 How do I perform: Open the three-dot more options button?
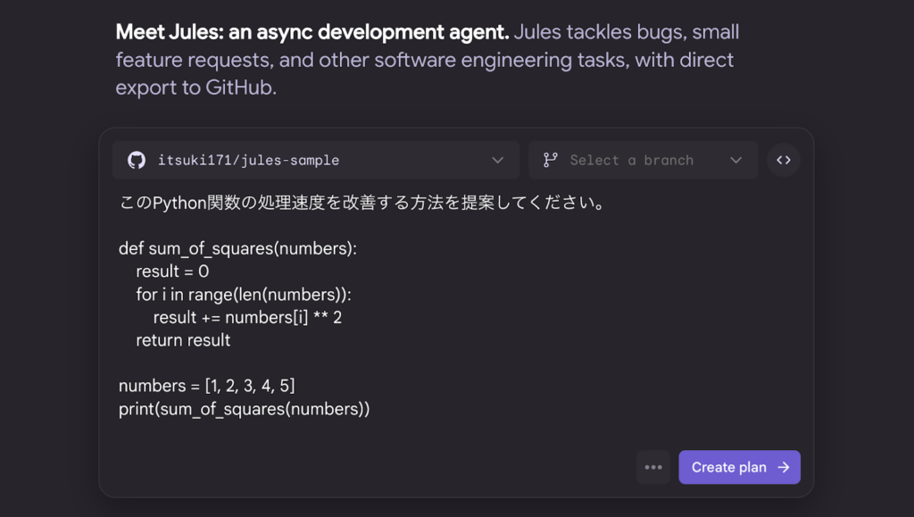(x=653, y=467)
